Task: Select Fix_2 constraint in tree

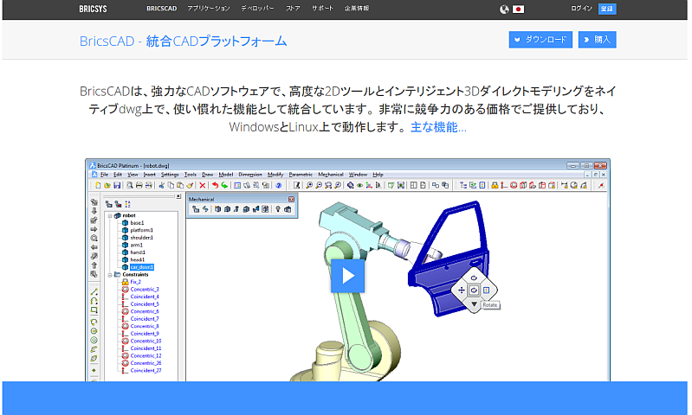Action: coord(135,282)
